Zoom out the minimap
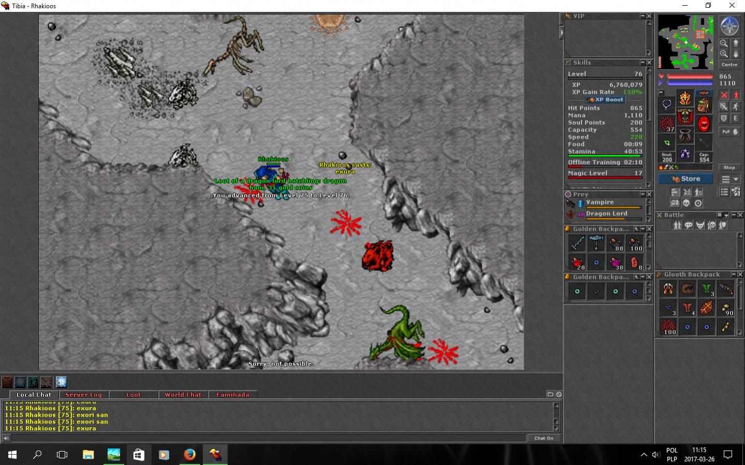Image resolution: width=745 pixels, height=465 pixels. 724,43
